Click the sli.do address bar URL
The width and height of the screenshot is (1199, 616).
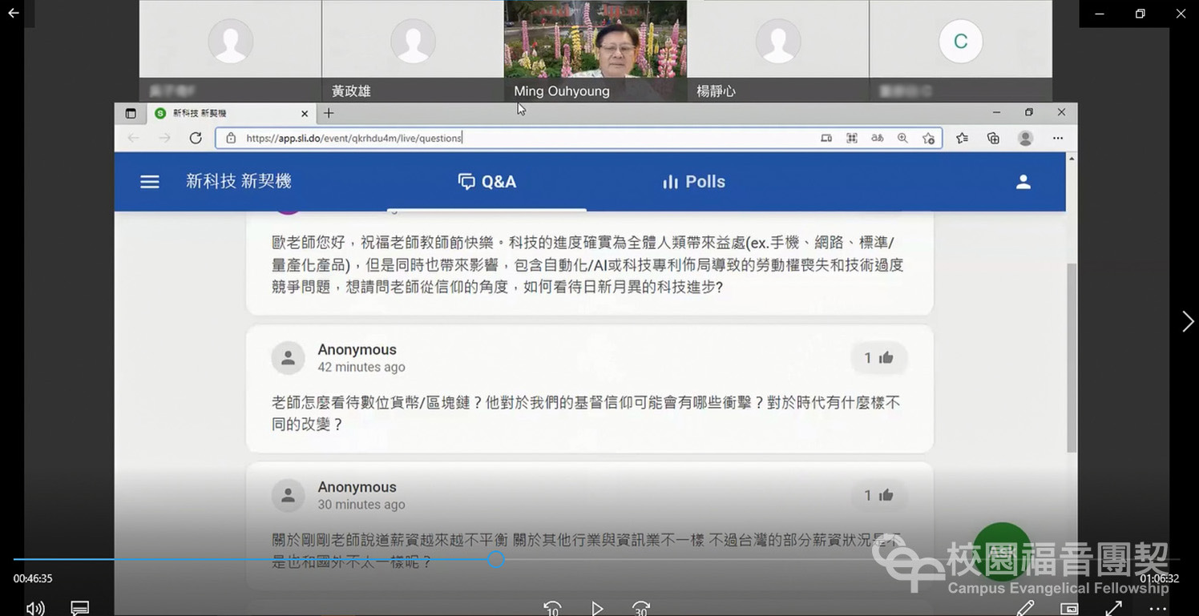tap(354, 138)
